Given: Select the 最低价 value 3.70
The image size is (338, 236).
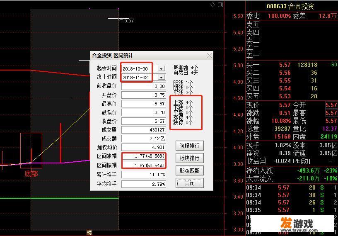Looking at the screenshot, I should click(144, 112).
